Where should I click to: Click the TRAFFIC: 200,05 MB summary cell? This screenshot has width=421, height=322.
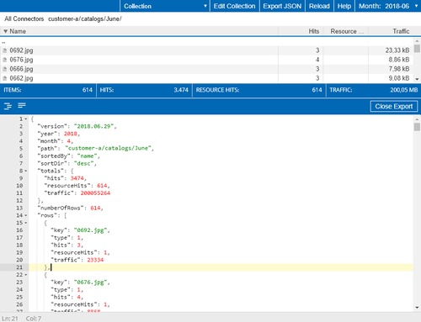point(374,90)
